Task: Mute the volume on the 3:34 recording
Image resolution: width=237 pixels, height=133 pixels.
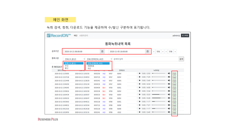Action: click(169, 91)
